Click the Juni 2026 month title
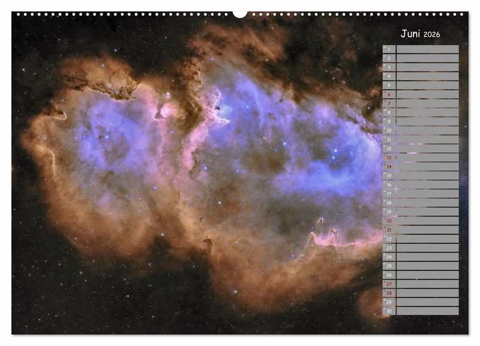The width and height of the screenshot is (480, 346). click(420, 34)
